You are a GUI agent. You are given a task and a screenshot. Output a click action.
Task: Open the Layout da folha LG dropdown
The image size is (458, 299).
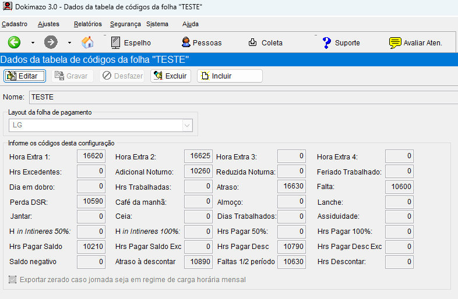(187, 125)
